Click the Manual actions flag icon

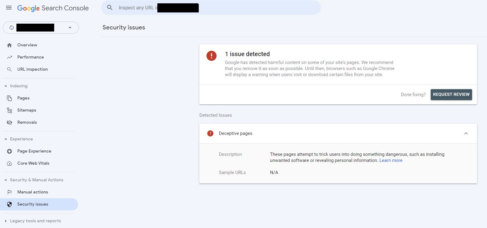[x=9, y=192]
